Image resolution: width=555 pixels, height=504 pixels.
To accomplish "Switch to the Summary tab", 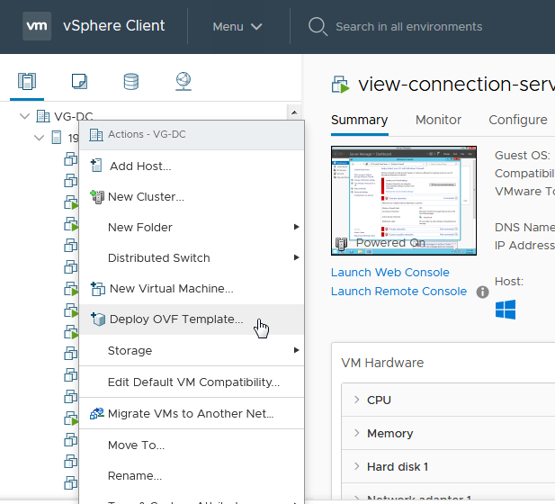I will pyautogui.click(x=359, y=120).
